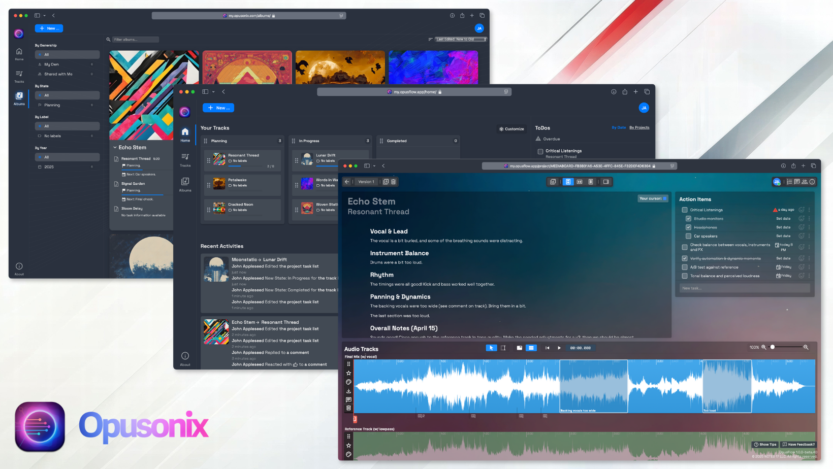The width and height of the screenshot is (833, 469).
Task: Open the Version 1 selector
Action: coord(366,182)
